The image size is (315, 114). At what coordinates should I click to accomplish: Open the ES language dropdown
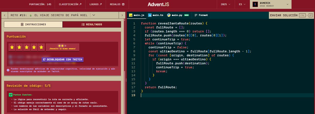click(242, 4)
